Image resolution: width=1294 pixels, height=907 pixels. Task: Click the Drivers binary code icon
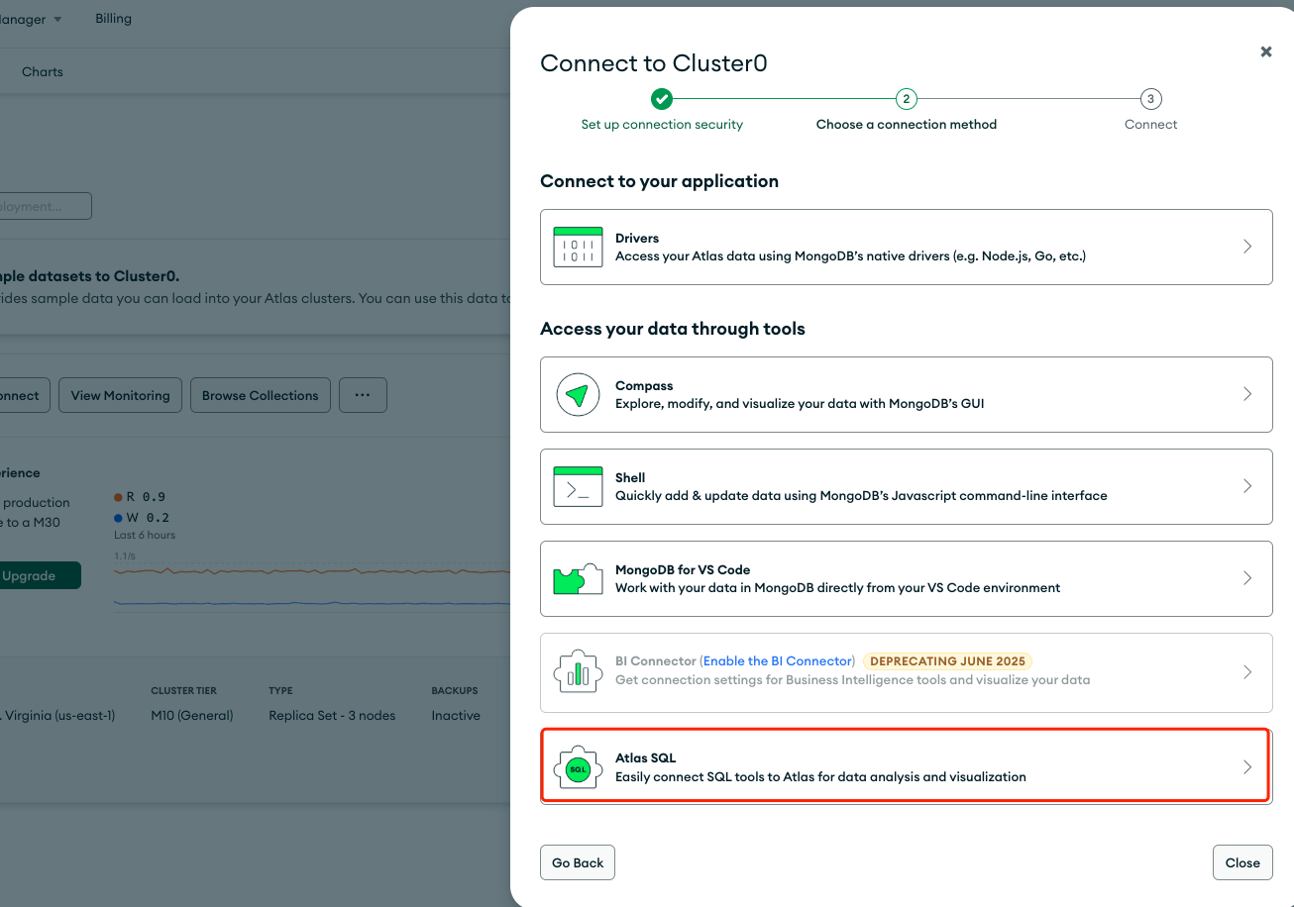pyautogui.click(x=578, y=247)
